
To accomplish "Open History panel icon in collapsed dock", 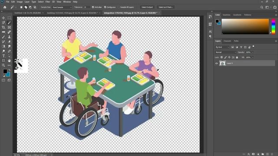I will [210, 16].
